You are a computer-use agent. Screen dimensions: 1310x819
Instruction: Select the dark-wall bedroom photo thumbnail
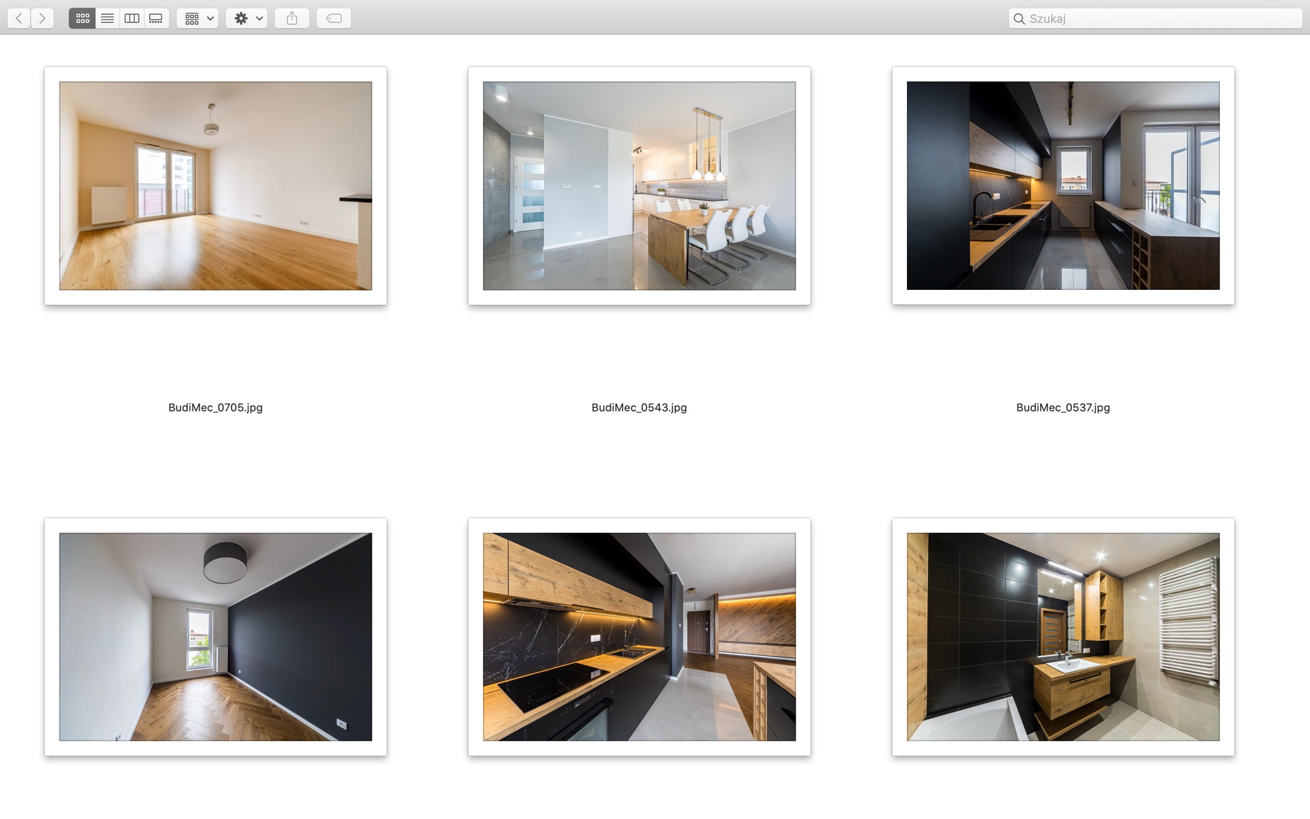(x=216, y=637)
